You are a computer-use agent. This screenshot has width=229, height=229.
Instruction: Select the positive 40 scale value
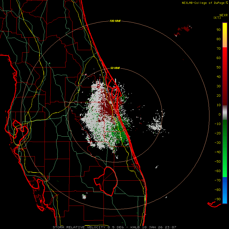click(x=219, y=77)
